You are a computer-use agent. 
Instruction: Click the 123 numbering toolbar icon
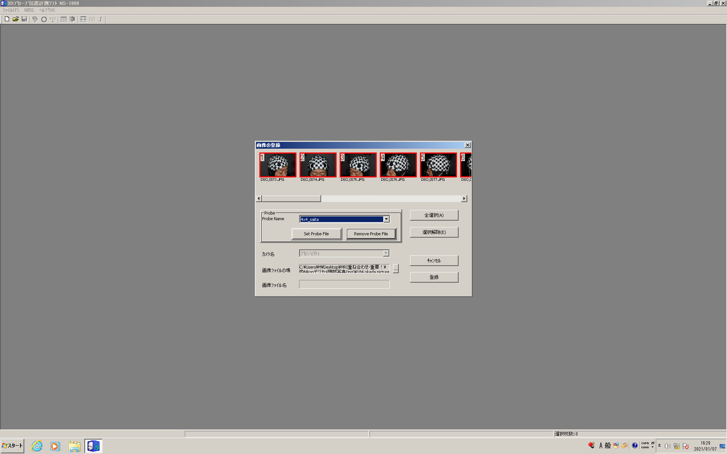92,19
